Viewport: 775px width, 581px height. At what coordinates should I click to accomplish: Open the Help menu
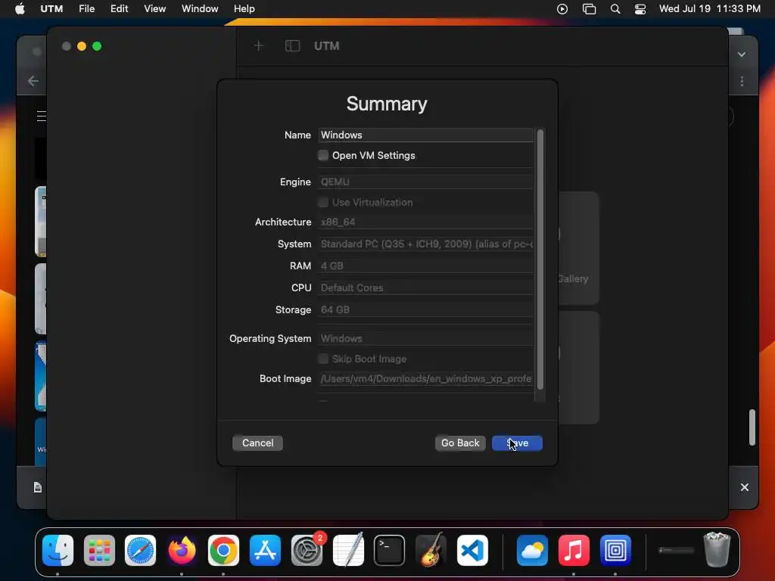pyautogui.click(x=244, y=8)
